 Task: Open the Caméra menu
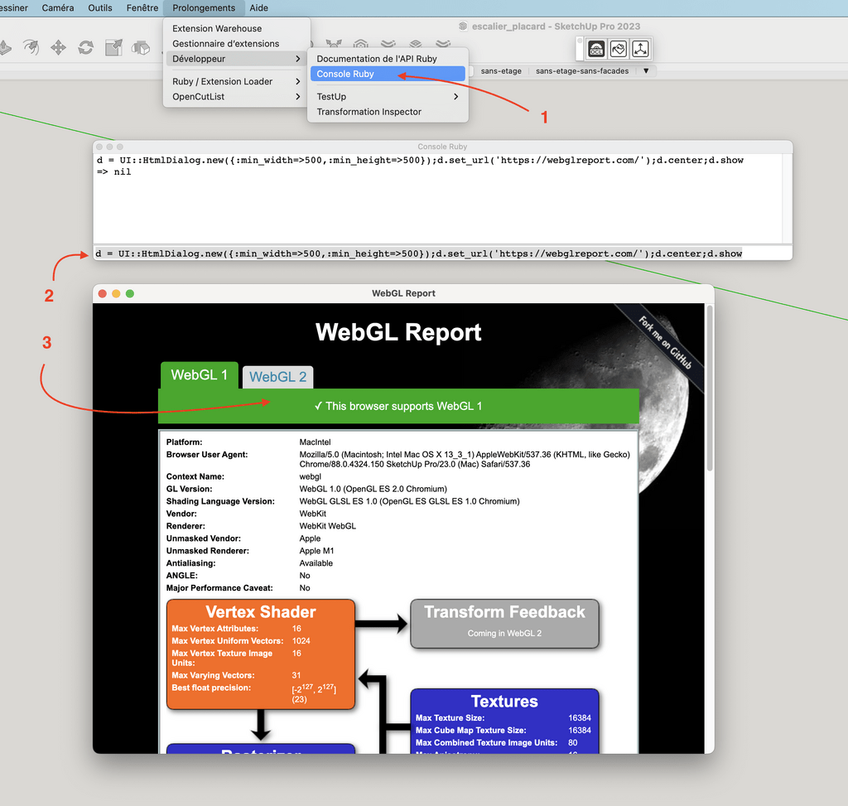coord(58,8)
